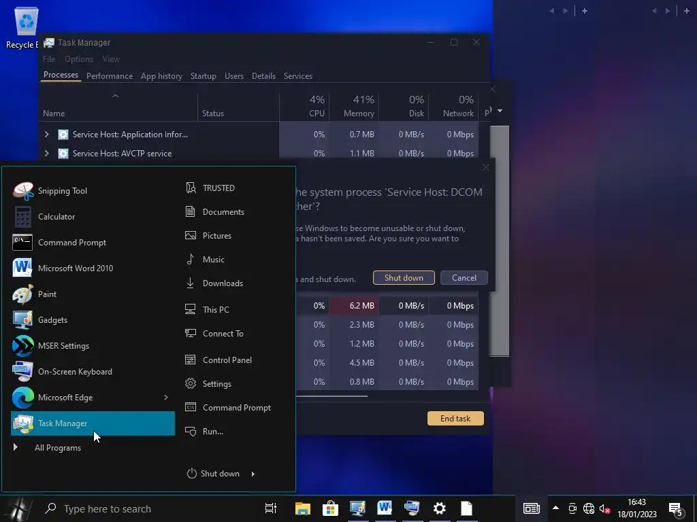Select Task Manager in start menu

coord(93,423)
